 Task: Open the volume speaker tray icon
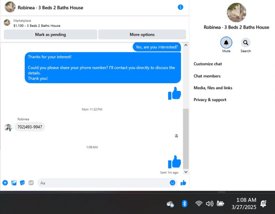(210, 204)
